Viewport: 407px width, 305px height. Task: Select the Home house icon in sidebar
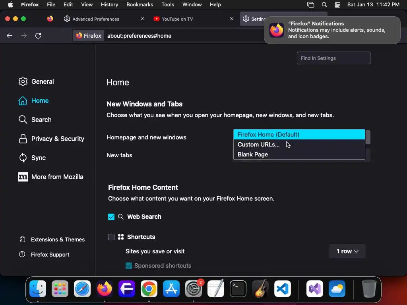[23, 100]
